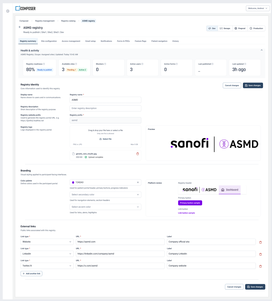Click the Composer breadcrumb
The height and width of the screenshot is (301, 272).
point(24,21)
